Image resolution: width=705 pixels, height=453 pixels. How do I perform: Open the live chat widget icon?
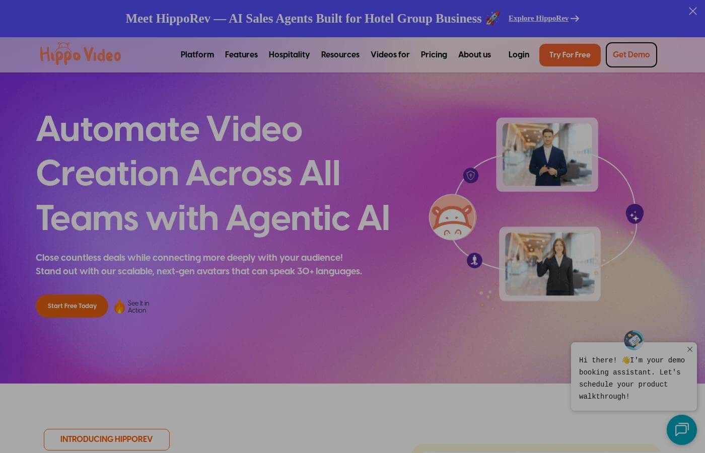click(x=682, y=429)
